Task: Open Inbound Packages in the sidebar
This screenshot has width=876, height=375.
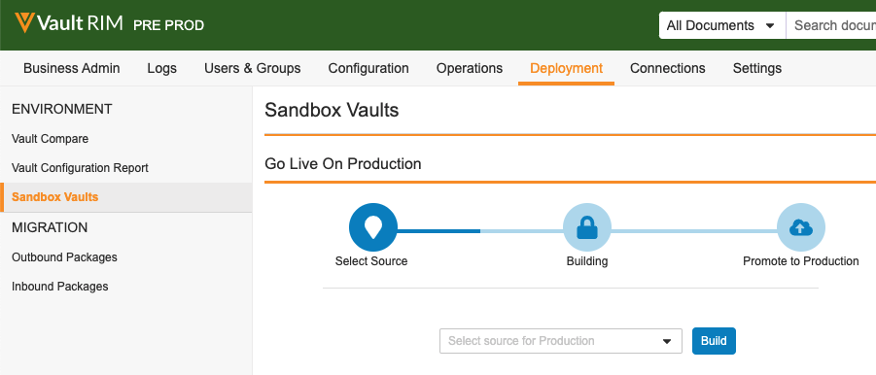Action: [x=59, y=287]
